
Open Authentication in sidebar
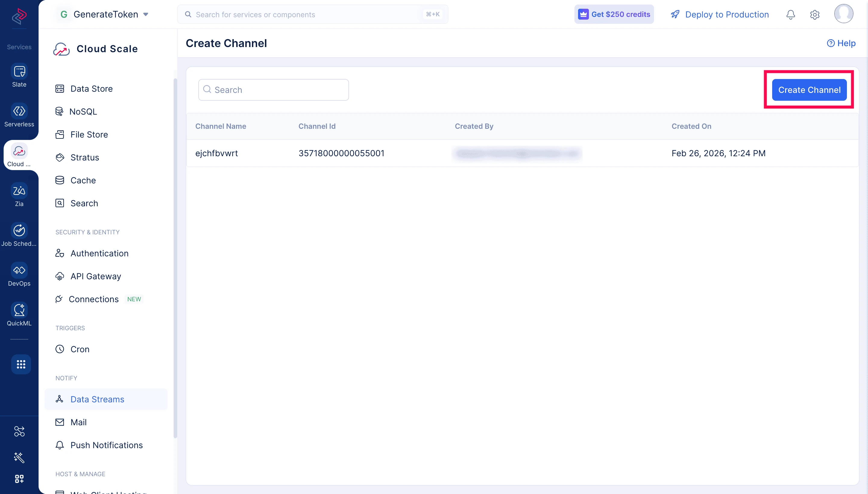point(106,253)
